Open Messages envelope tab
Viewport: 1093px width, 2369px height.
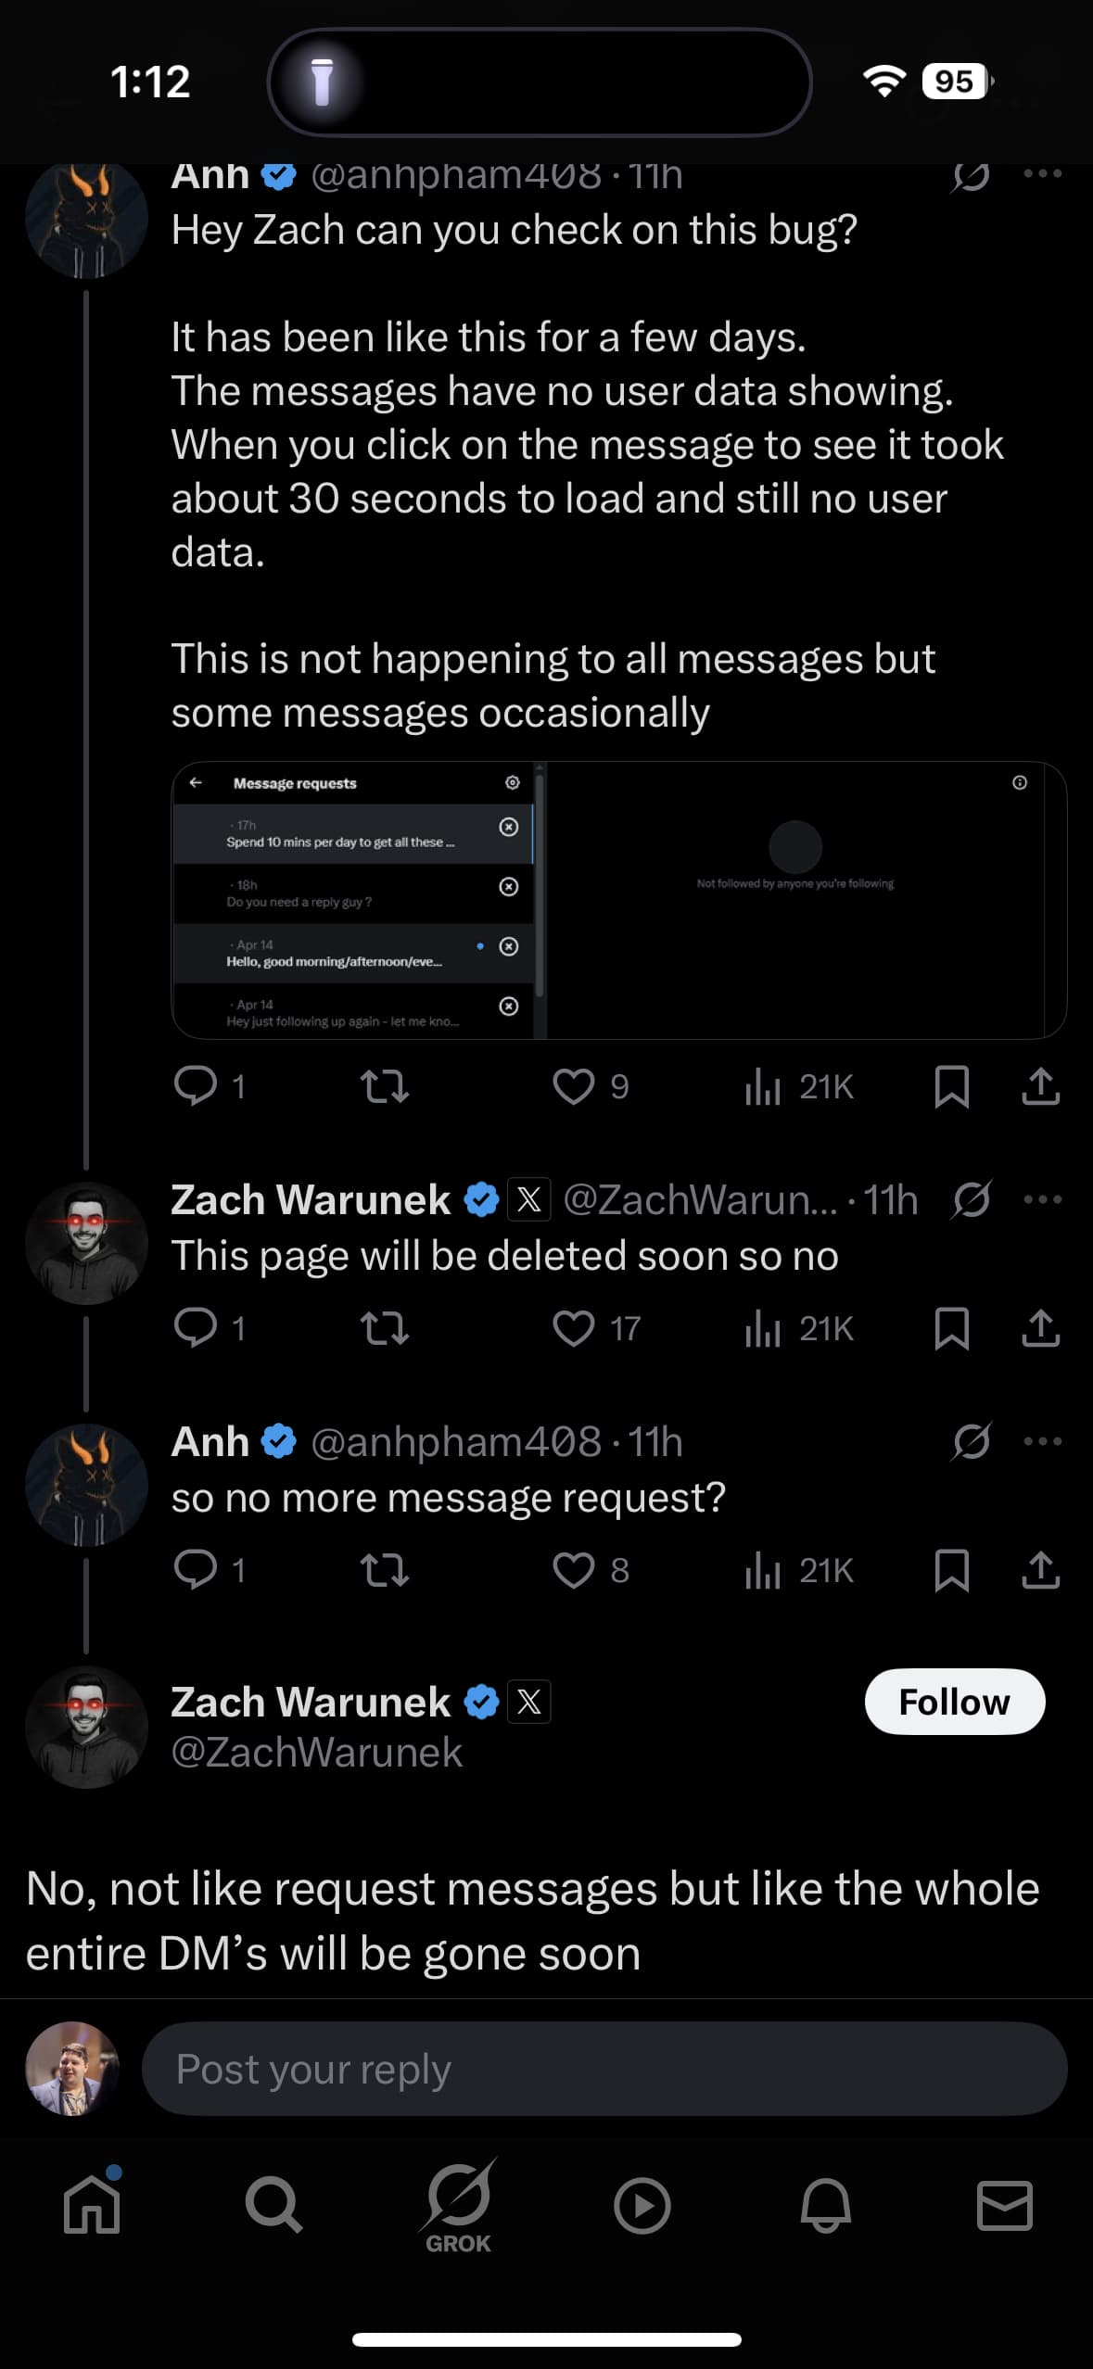pyautogui.click(x=1005, y=2205)
